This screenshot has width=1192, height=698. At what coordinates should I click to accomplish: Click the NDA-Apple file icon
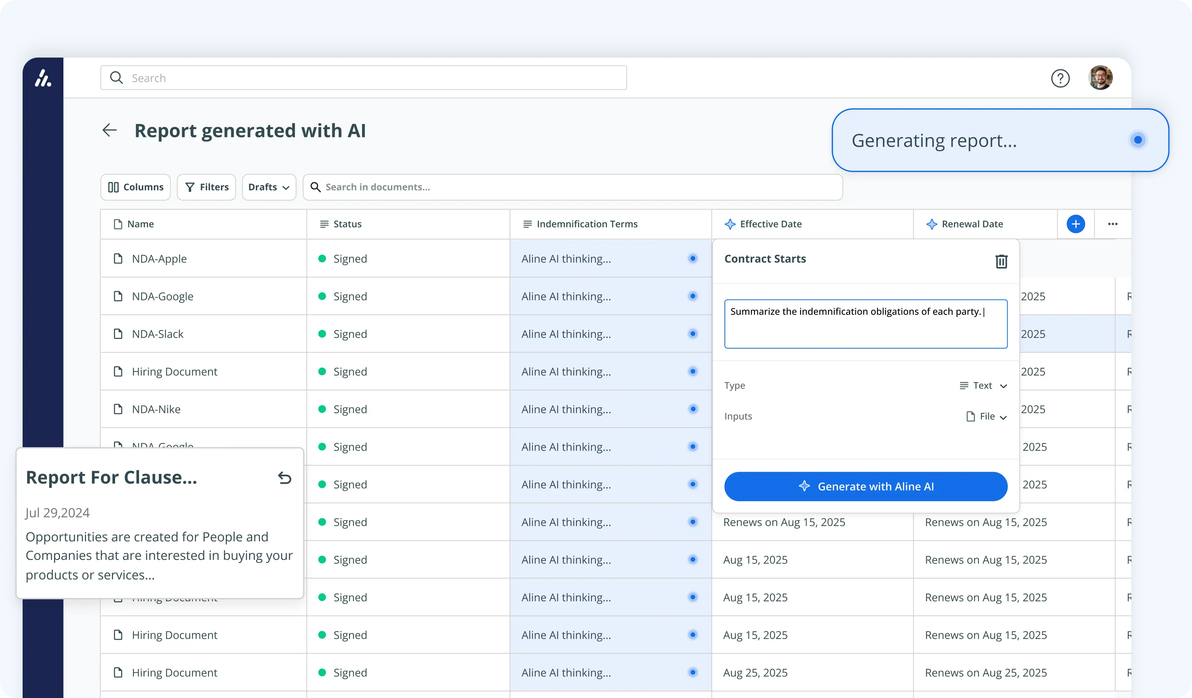point(118,258)
